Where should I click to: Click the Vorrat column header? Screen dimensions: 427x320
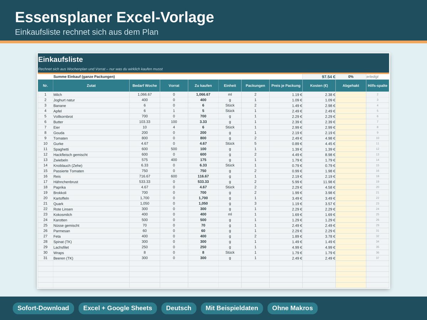[x=174, y=86]
